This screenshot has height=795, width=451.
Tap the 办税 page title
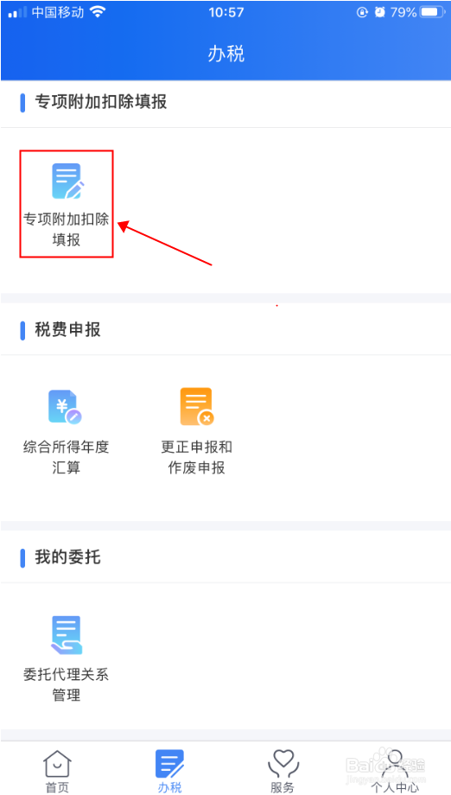[x=226, y=54]
